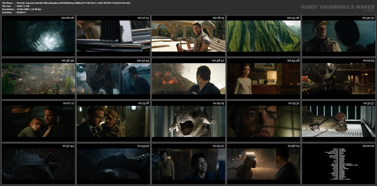Image resolution: width=377 pixels, height=186 pixels.
Task: Select thumbnail stamped 01:56:04
Action: tap(264, 164)
